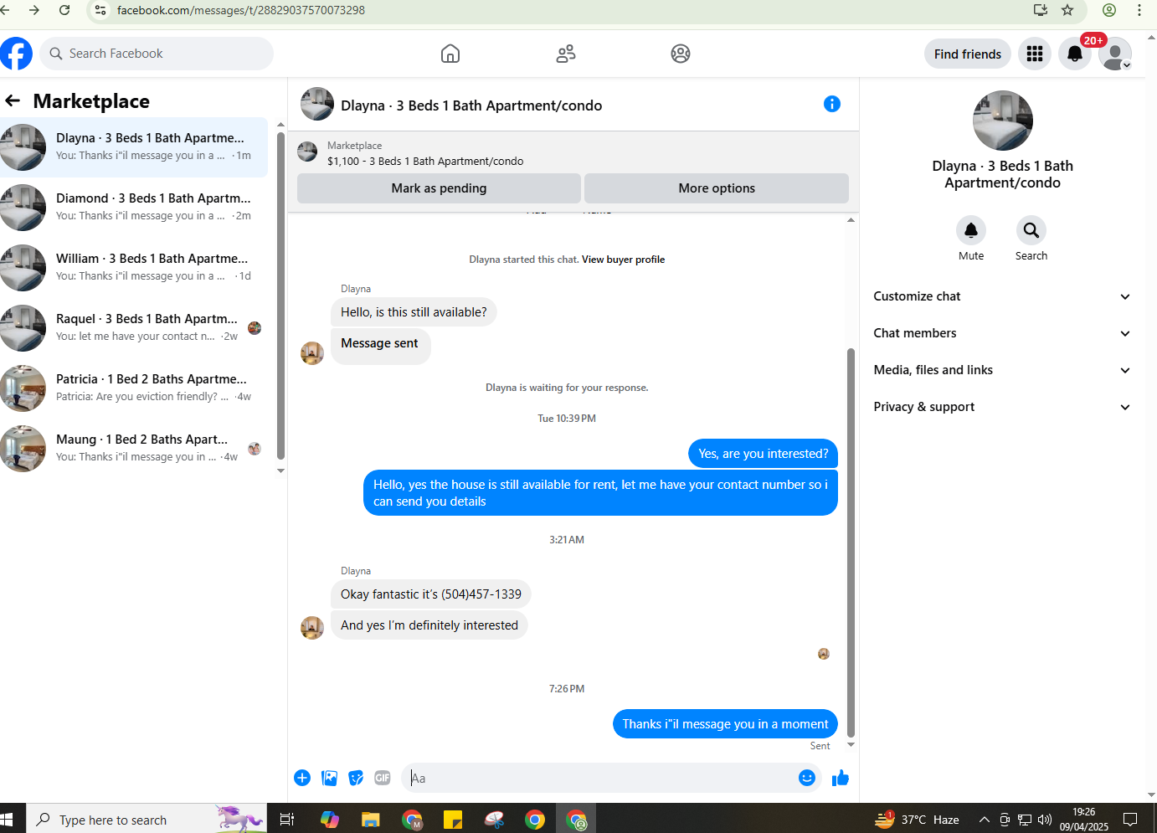Image resolution: width=1157 pixels, height=833 pixels.
Task: Go back using the Marketplace back arrow
Action: pos(13,101)
